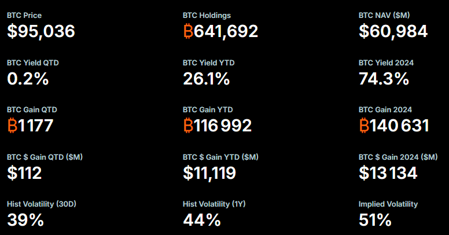Image resolution: width=449 pixels, height=235 pixels.
Task: Click the Implied Volatility label
Action: coord(388,204)
